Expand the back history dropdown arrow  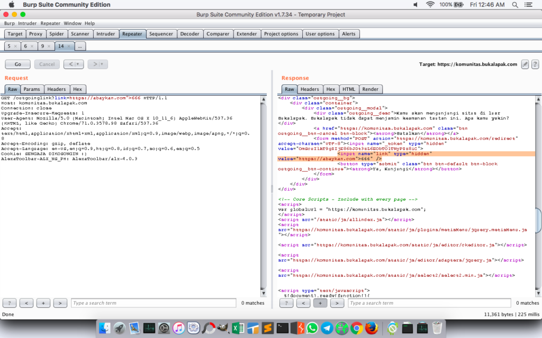(x=78, y=64)
